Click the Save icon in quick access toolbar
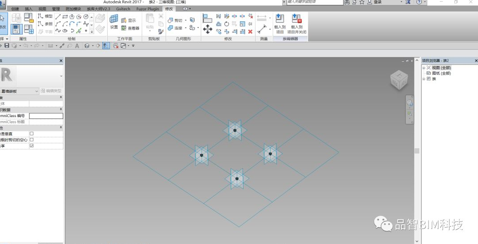The image size is (478, 244). coord(7,46)
